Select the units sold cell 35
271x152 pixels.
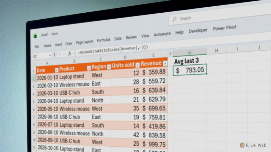(126, 108)
